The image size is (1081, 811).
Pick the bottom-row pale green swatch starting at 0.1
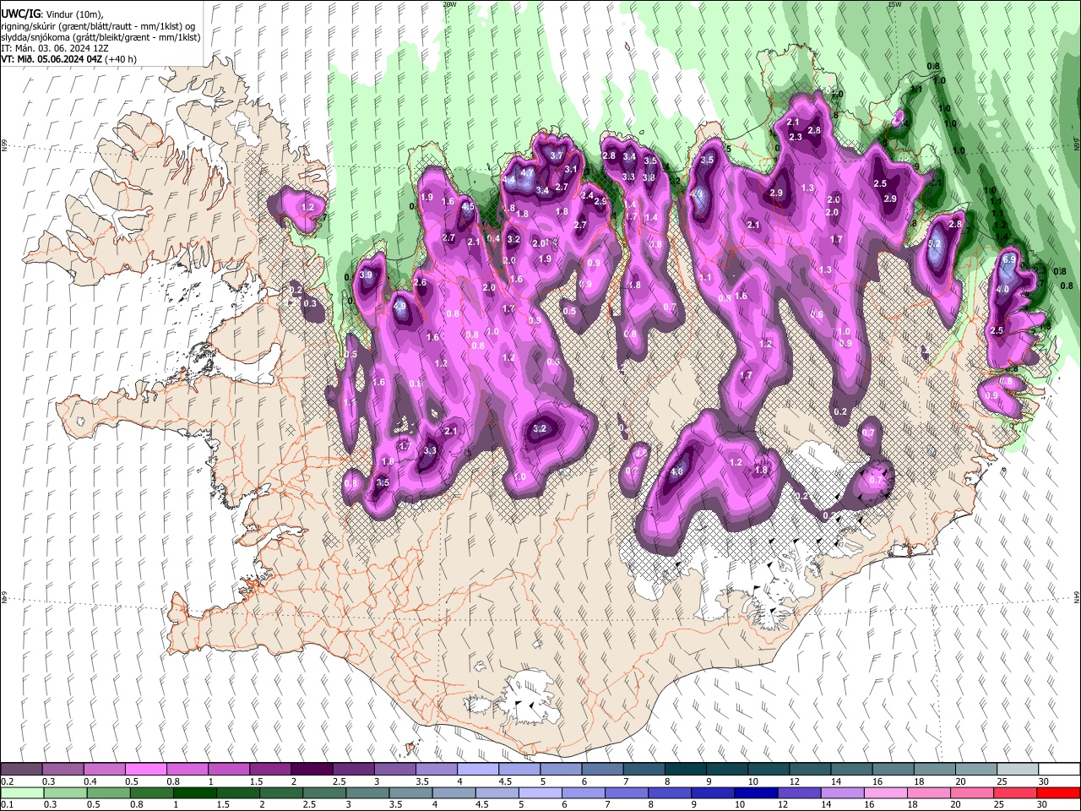click(22, 792)
